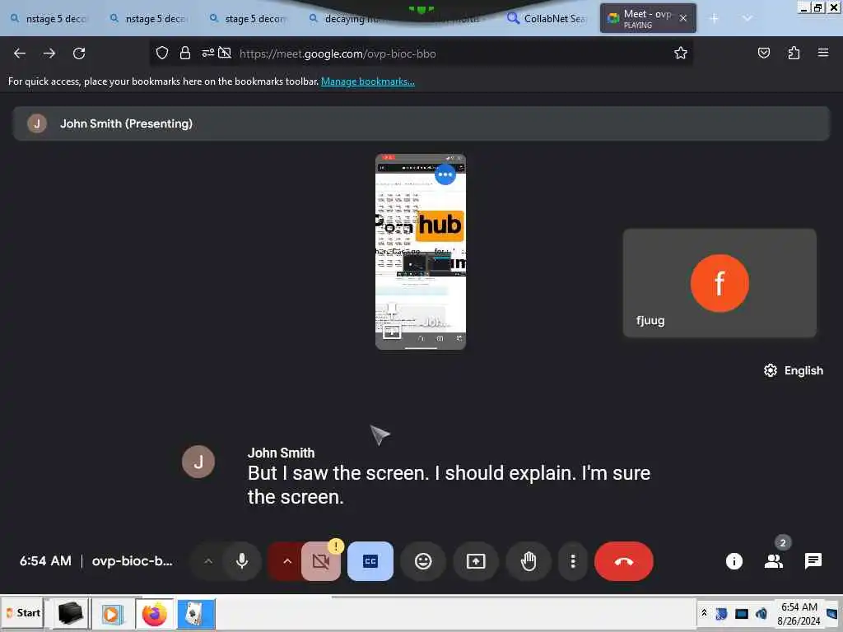Viewport: 843px width, 632px height.
Task: Present your screen now
Action: [476, 561]
